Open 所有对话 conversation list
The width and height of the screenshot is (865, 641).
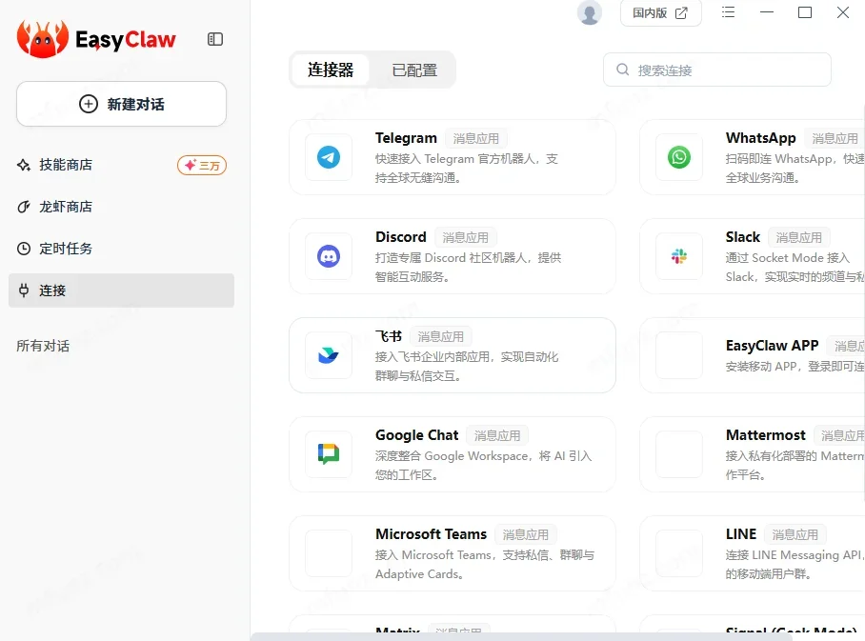pyautogui.click(x=43, y=346)
